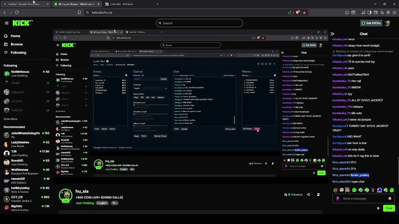Collapse the chat panel with arrow icon
The height and width of the screenshot is (224, 399).
332,34
